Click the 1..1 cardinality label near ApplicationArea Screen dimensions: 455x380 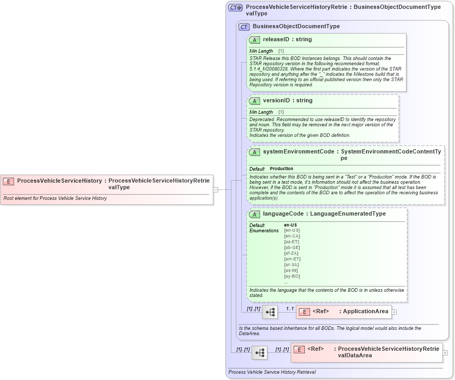pos(290,308)
